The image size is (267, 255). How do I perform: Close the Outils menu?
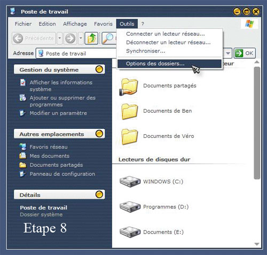(x=127, y=24)
